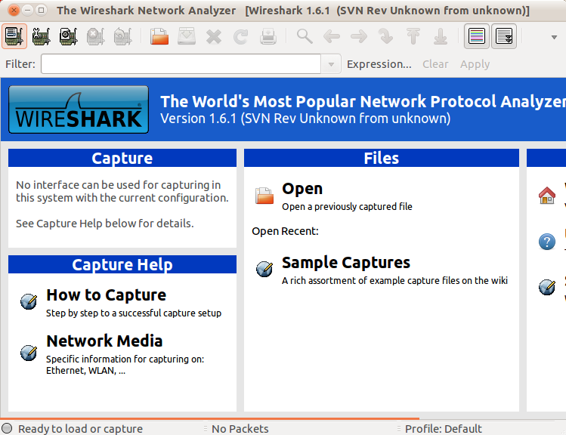Viewport: 566px width, 435px height.
Task: Click the go to packet arrow icon
Action: tap(386, 36)
